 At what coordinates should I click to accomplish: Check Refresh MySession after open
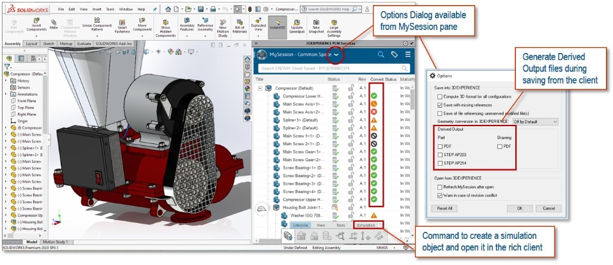pyautogui.click(x=440, y=187)
